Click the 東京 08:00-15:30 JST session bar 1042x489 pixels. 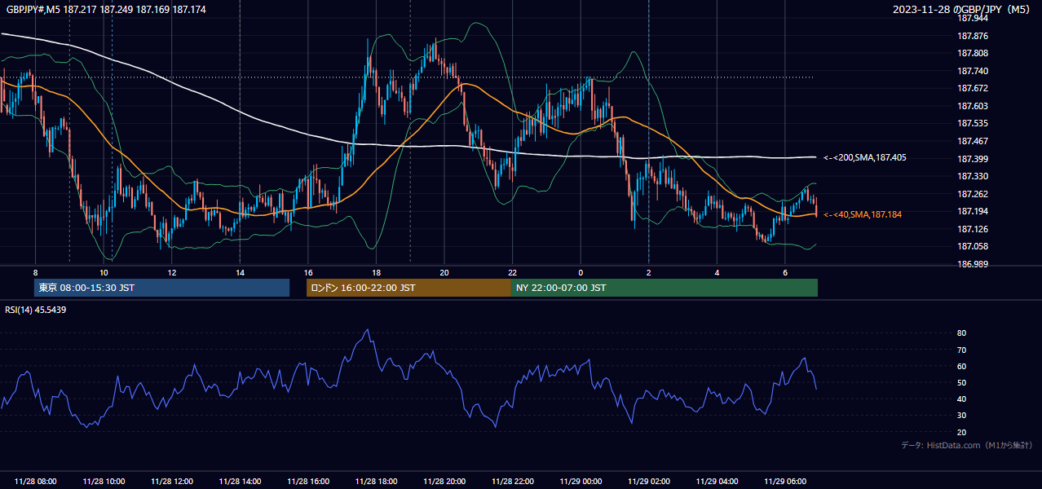[161, 288]
